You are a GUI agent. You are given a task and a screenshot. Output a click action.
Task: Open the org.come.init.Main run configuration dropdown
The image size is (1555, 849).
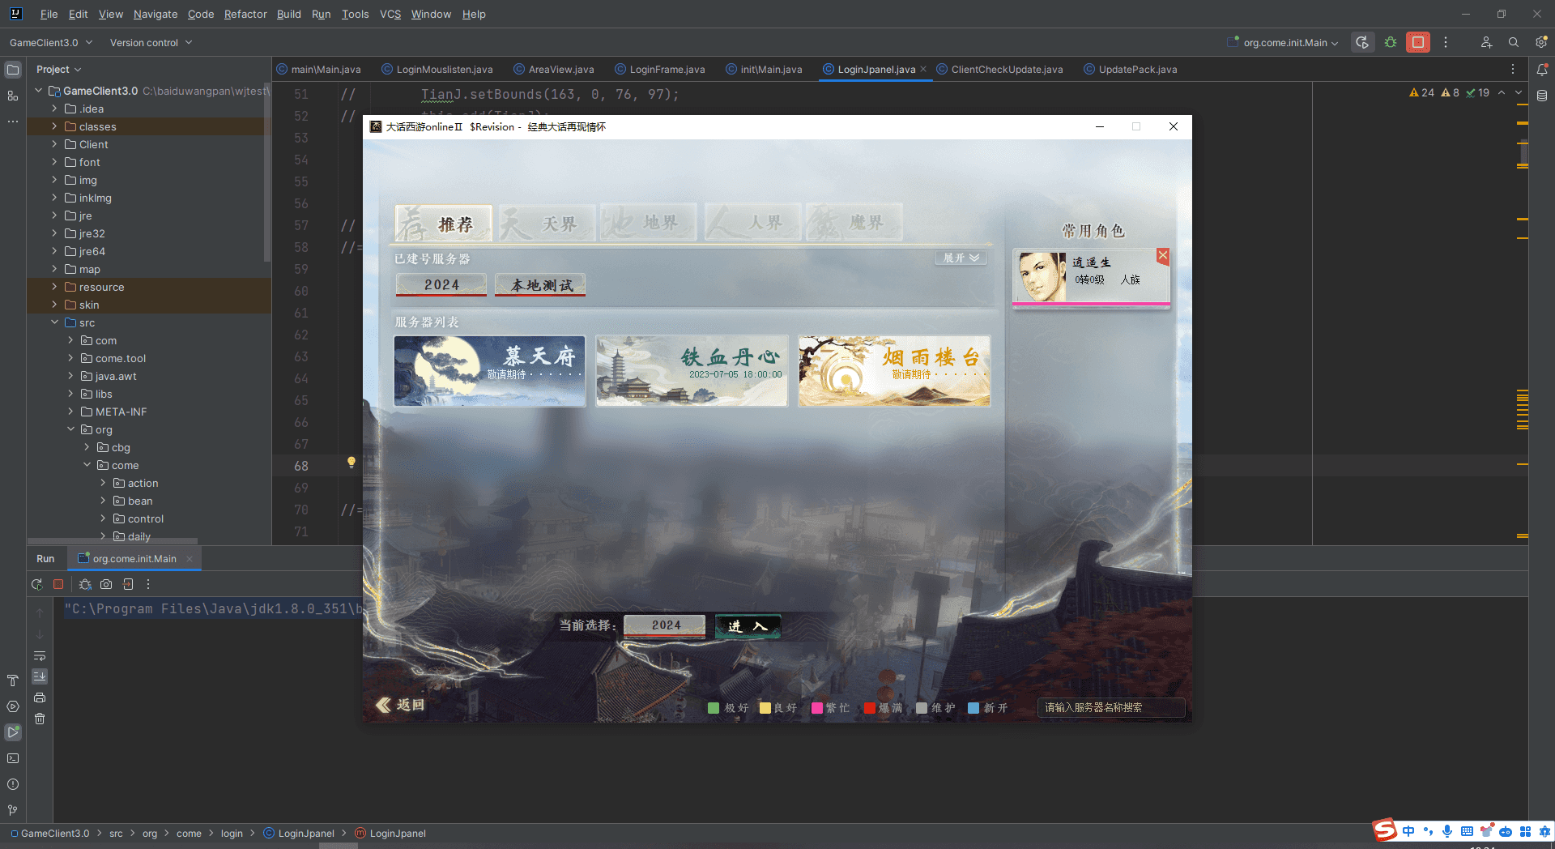click(x=1284, y=43)
